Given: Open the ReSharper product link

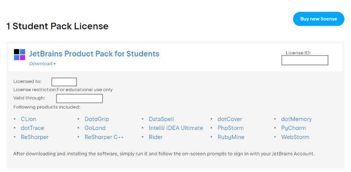Looking at the screenshot, I should 35,137.
